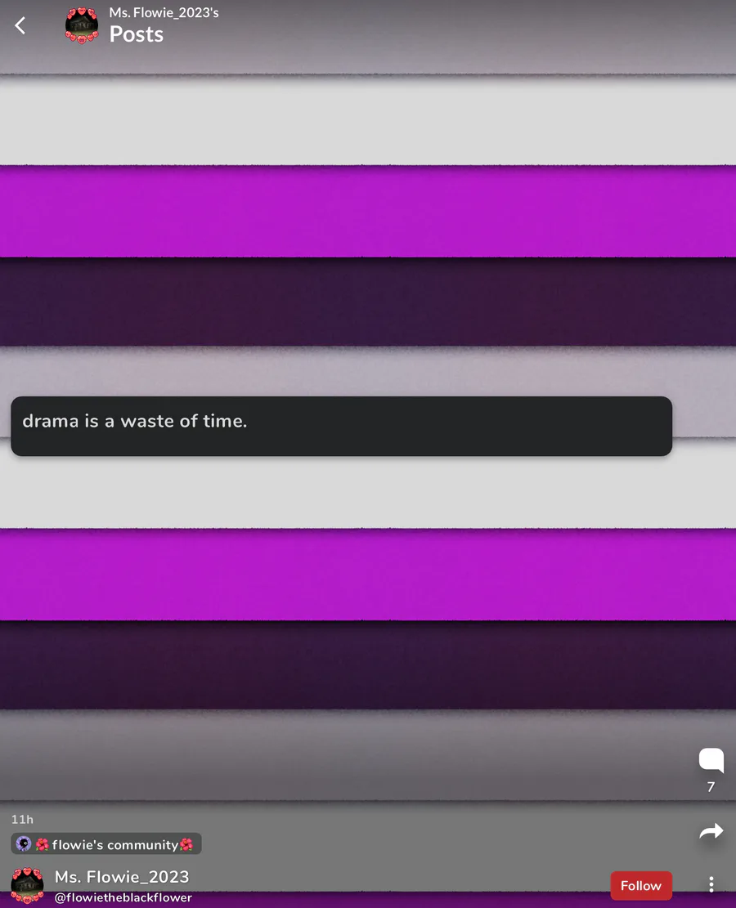Open the three-dots more options menu
The height and width of the screenshot is (908, 736).
click(711, 884)
